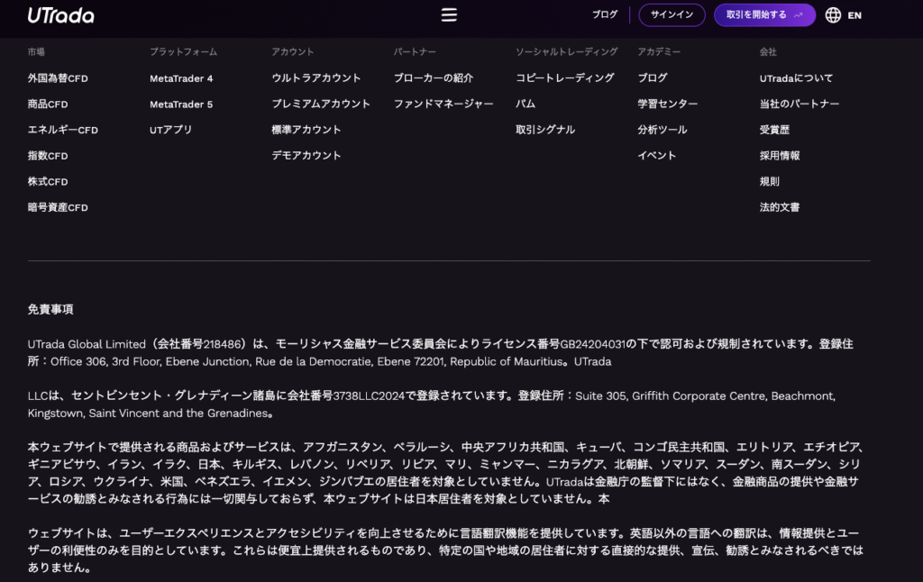Open the EN language selector

(x=854, y=15)
